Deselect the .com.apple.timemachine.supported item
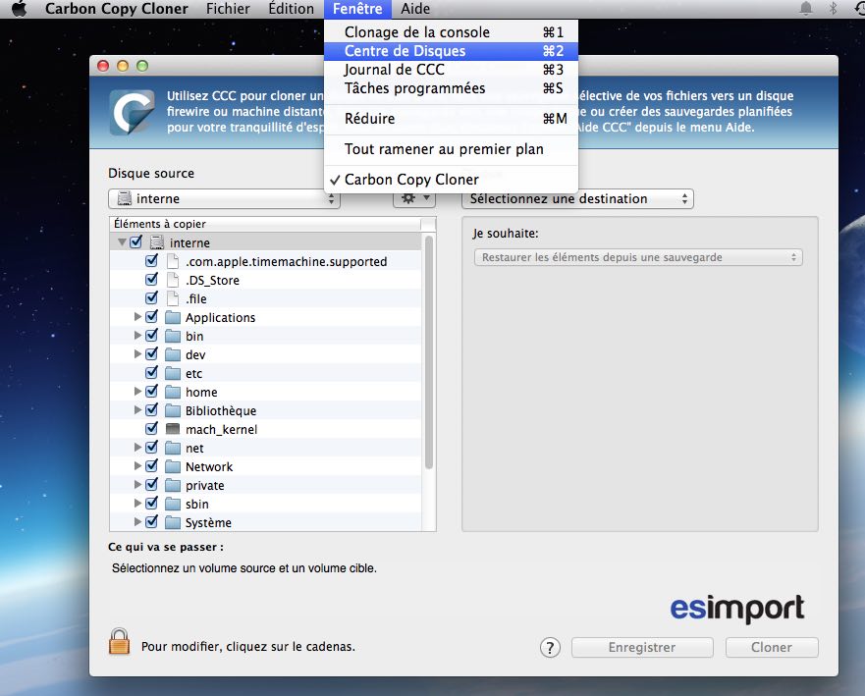 click(152, 261)
